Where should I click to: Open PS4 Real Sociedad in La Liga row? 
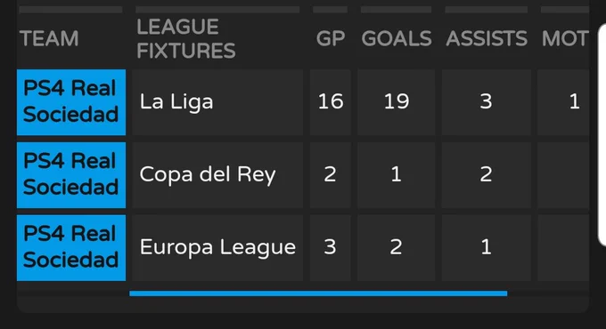pos(71,102)
